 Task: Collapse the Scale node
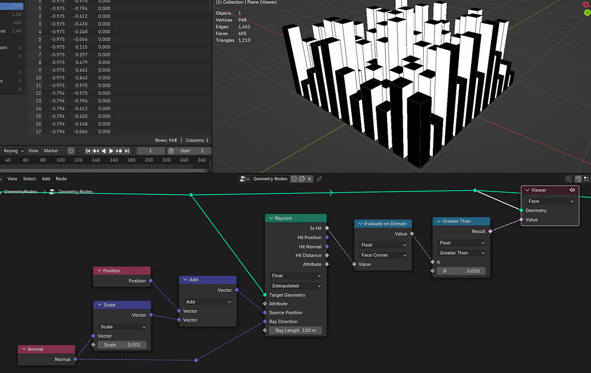point(100,305)
